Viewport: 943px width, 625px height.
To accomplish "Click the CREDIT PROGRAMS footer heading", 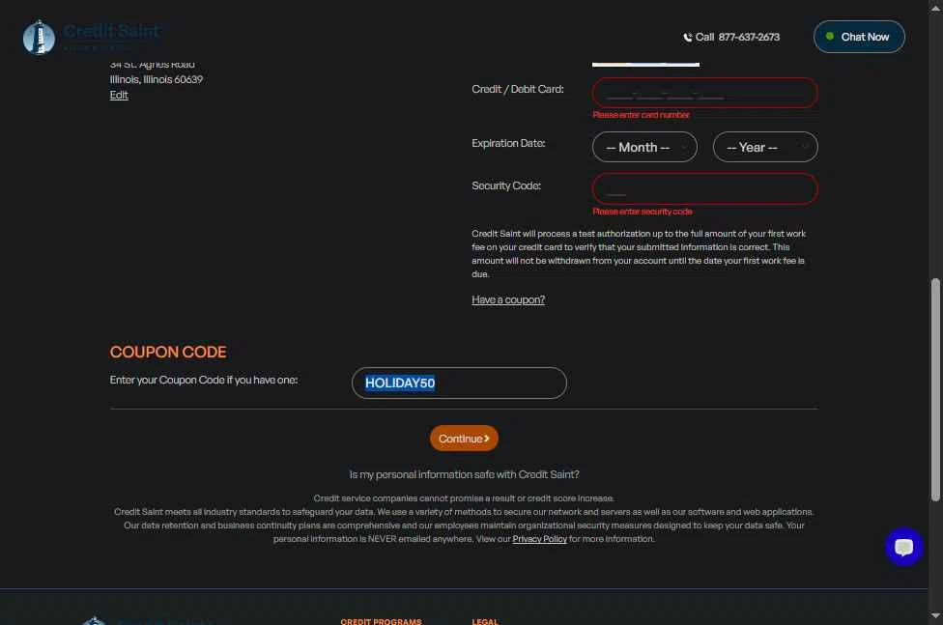I will click(381, 621).
